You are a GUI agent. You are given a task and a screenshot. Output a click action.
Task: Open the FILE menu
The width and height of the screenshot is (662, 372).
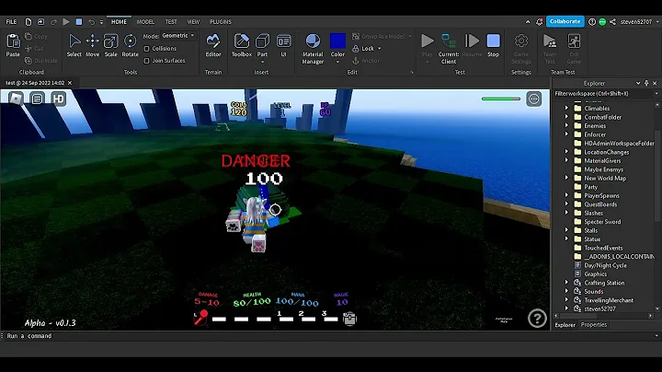coord(11,21)
